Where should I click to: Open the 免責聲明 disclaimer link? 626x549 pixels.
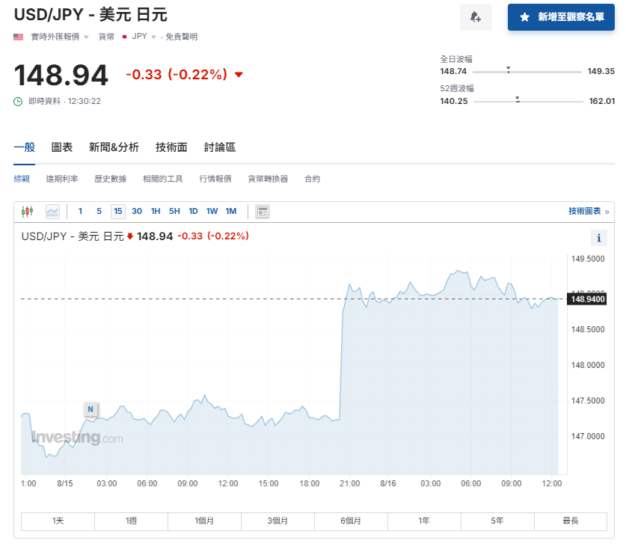click(182, 37)
